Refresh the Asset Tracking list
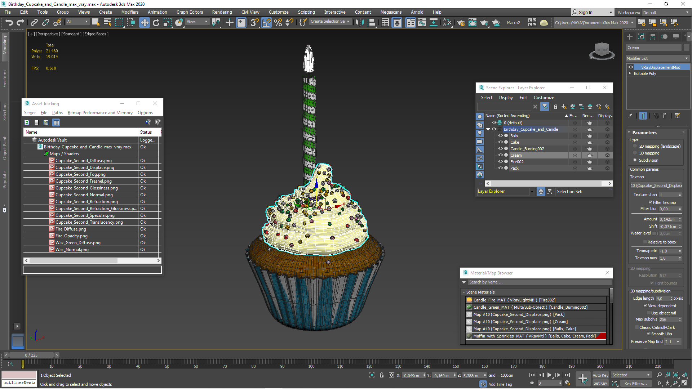The height and width of the screenshot is (389, 692). click(x=27, y=122)
